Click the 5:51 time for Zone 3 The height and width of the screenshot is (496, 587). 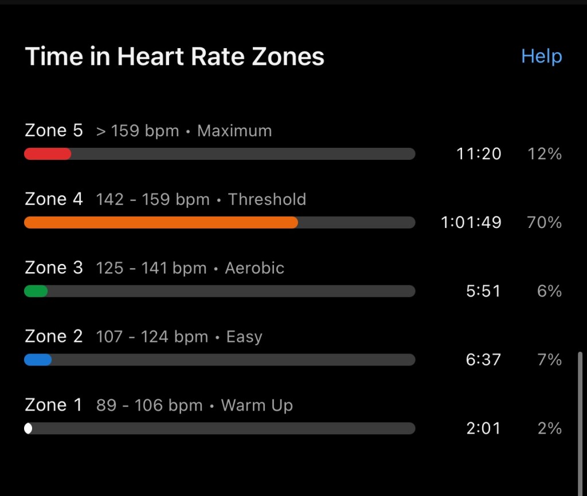tap(483, 291)
